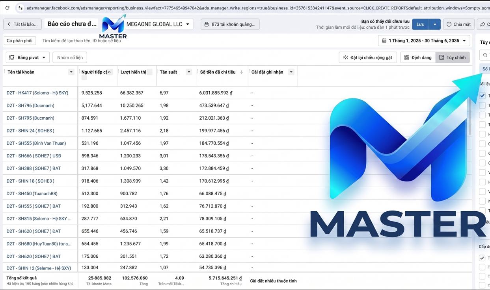Select the spend cell '184.770.554 ₫'

click(x=214, y=143)
